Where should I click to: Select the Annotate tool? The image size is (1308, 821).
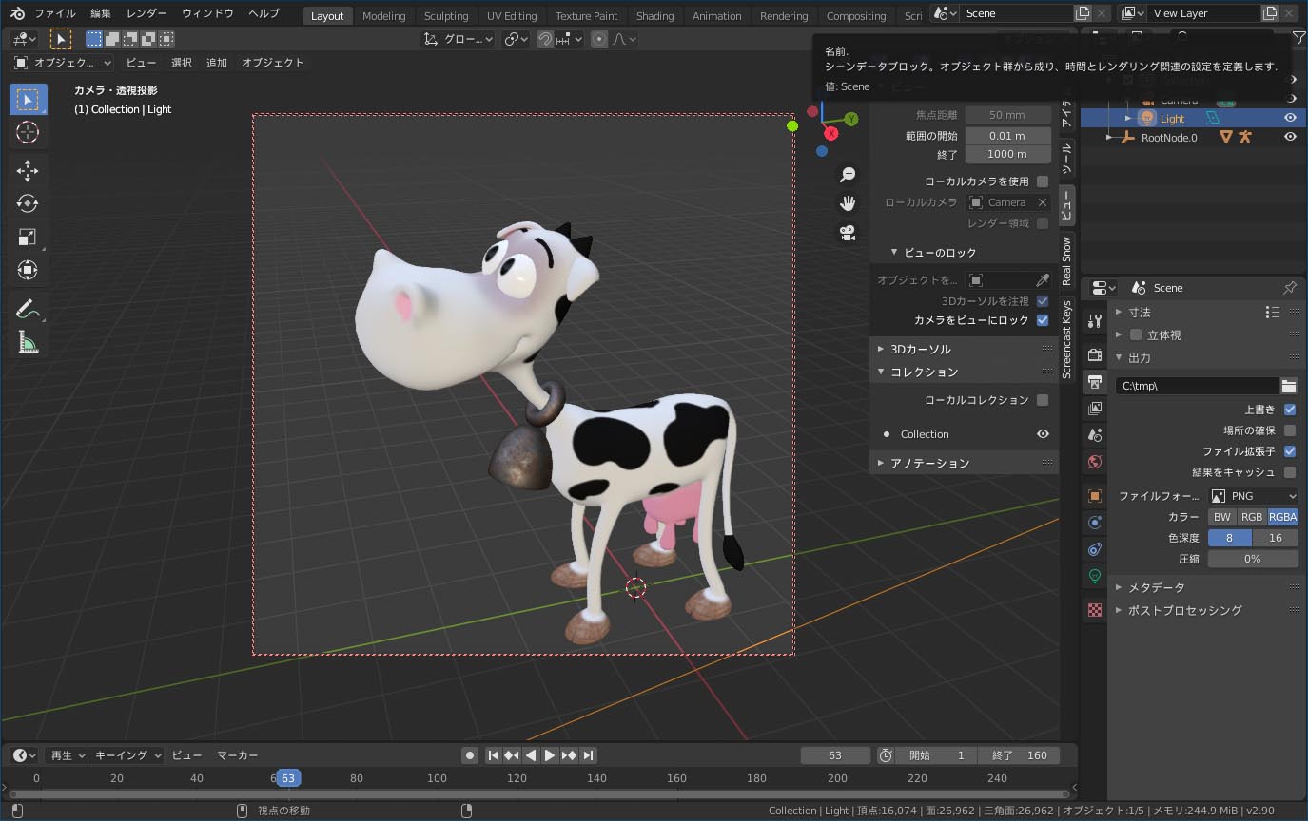pyautogui.click(x=28, y=307)
